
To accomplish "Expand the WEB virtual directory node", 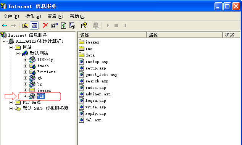I will point(25,96).
